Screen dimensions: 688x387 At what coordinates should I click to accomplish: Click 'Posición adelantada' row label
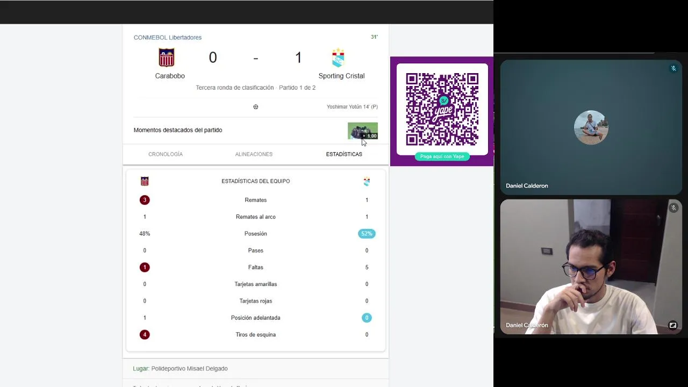[256, 318]
